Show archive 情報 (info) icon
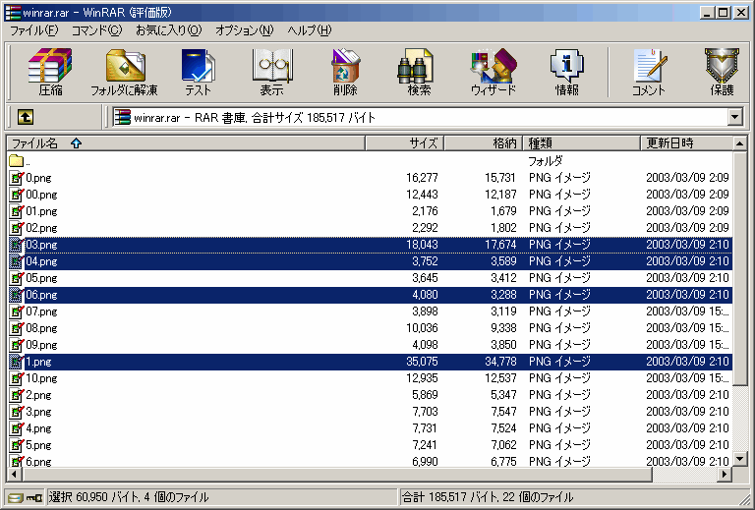The width and height of the screenshot is (755, 510). tap(566, 72)
